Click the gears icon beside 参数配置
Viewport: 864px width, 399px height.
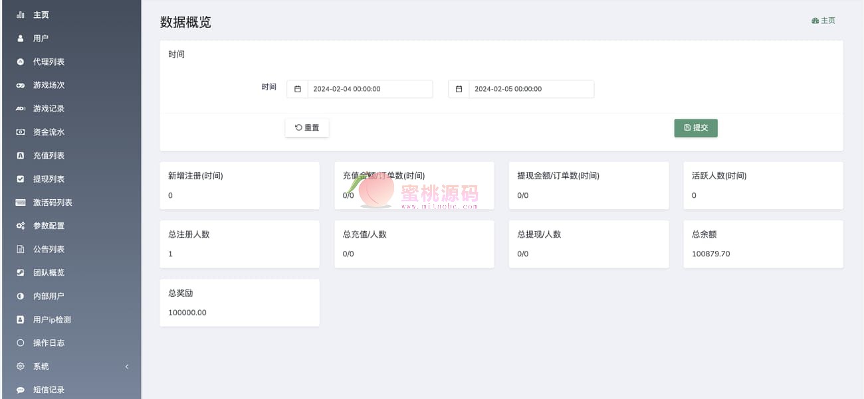20,226
